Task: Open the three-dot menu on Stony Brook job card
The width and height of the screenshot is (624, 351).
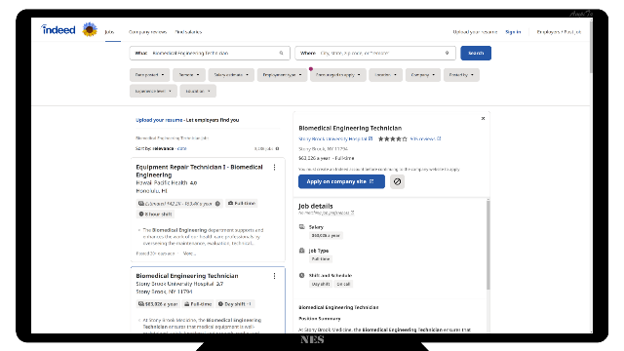Action: point(274,276)
